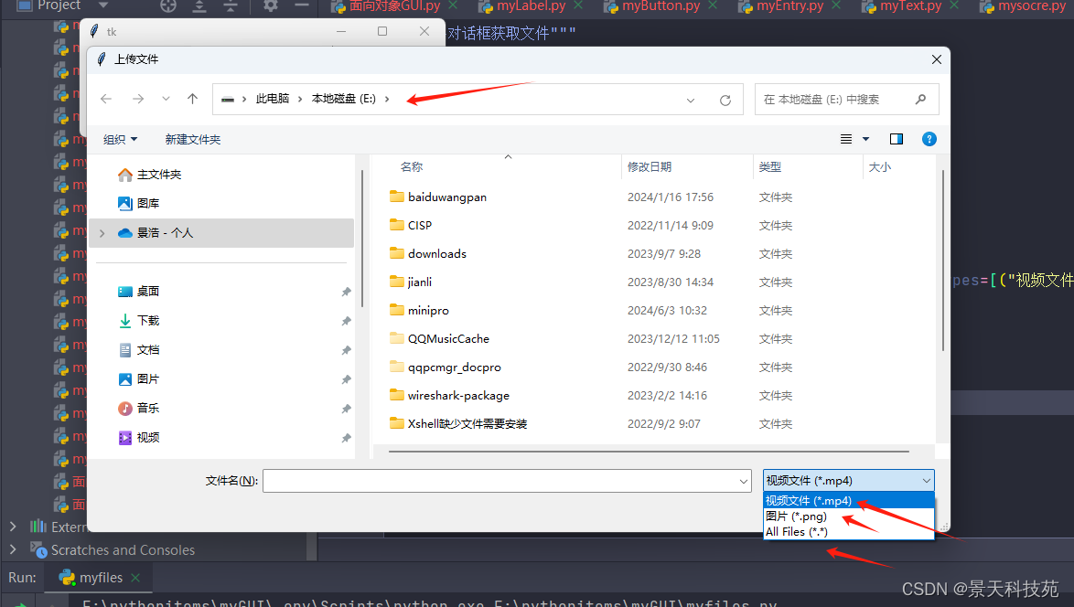Image resolution: width=1074 pixels, height=607 pixels.
Task: Open PyCharm Project panel settings gear
Action: (271, 5)
